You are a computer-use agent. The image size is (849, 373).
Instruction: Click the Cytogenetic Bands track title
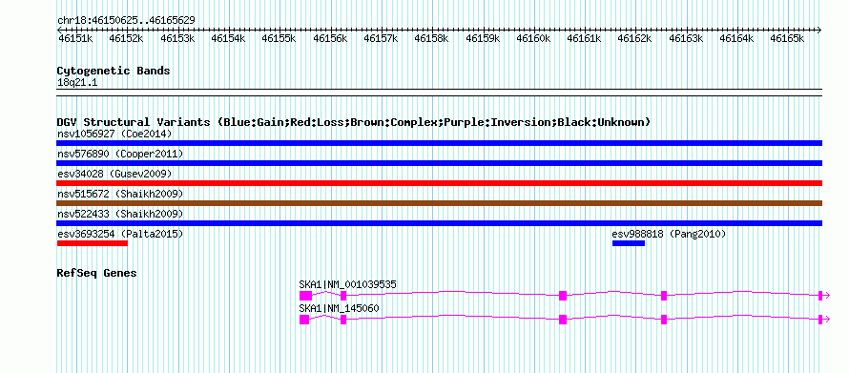[x=114, y=71]
